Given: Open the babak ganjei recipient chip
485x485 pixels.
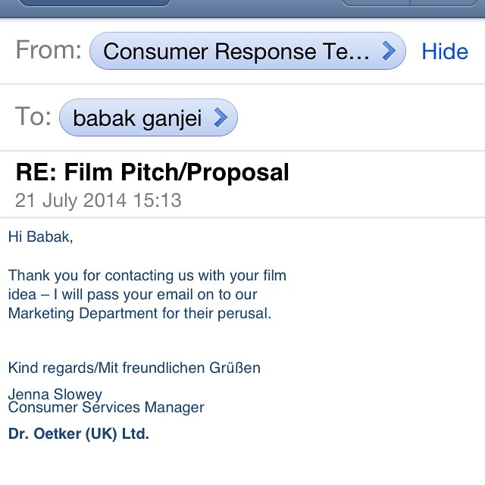Looking at the screenshot, I should (149, 117).
